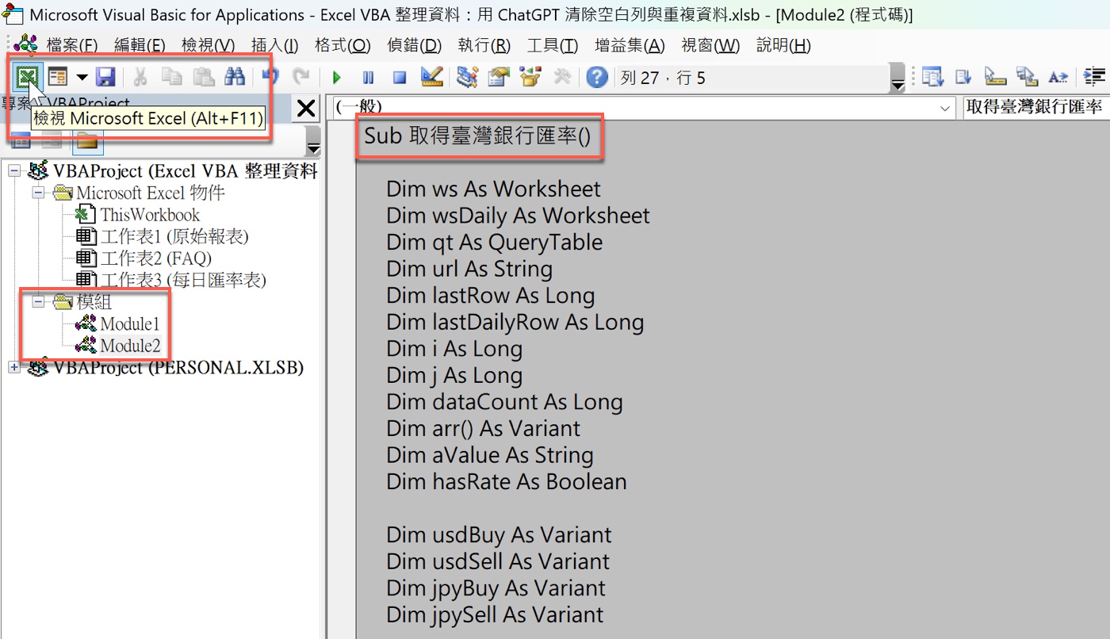Click the Reset stop square icon
The width and height of the screenshot is (1110, 639).
[400, 78]
